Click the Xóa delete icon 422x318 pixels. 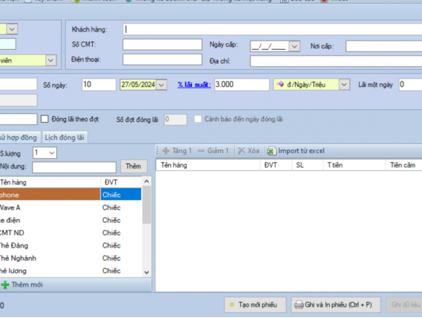point(241,151)
